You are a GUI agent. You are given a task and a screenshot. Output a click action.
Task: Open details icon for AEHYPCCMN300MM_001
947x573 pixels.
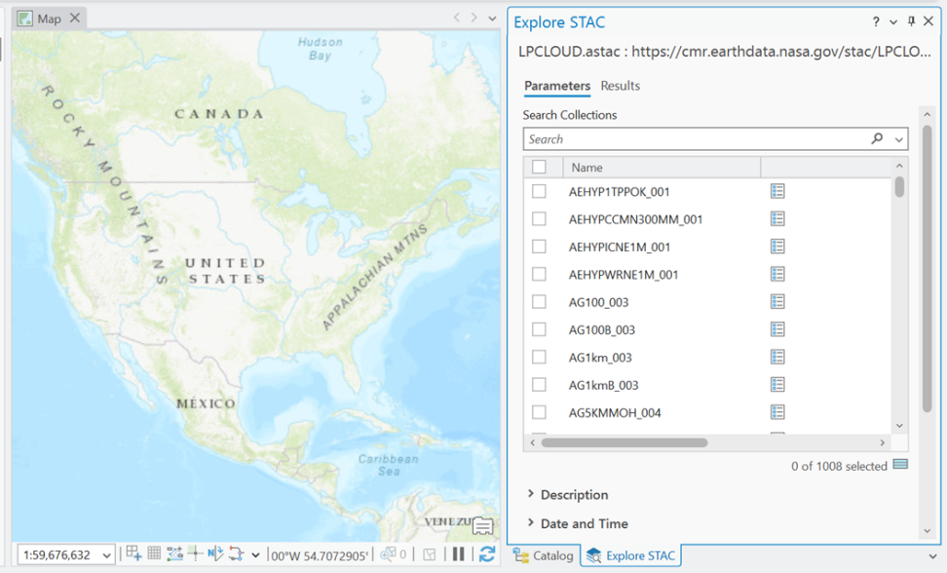click(777, 218)
